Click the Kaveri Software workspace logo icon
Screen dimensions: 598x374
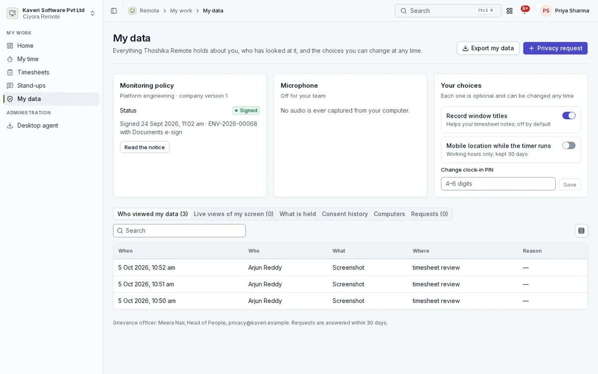click(12, 13)
